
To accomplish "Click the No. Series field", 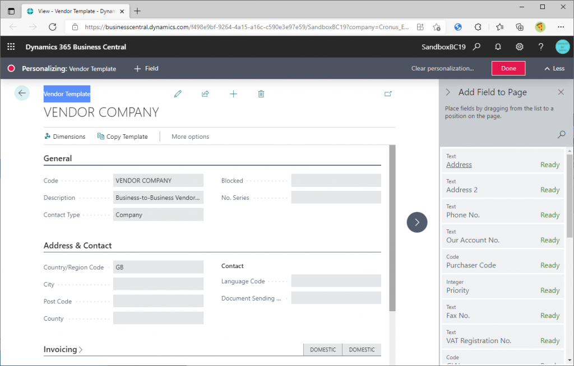I will point(336,198).
